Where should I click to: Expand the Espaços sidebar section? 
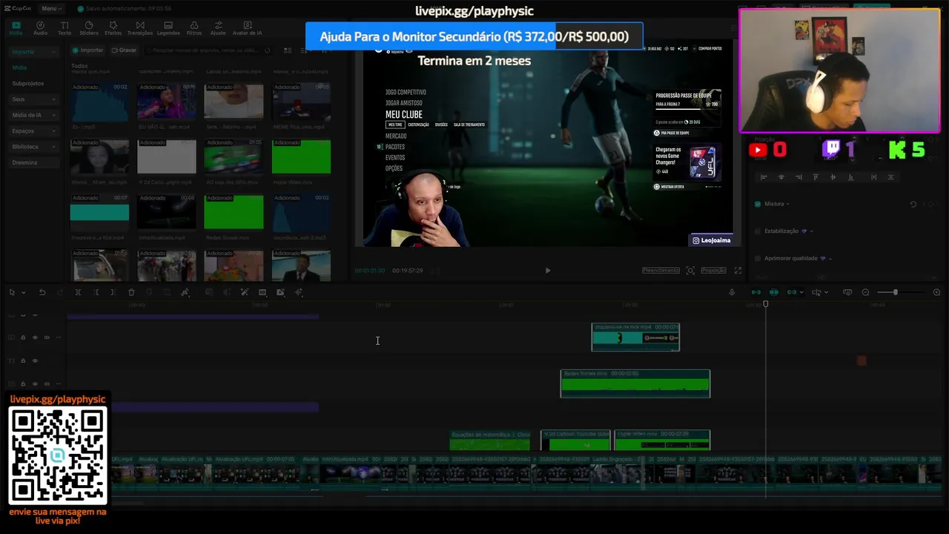(x=34, y=131)
